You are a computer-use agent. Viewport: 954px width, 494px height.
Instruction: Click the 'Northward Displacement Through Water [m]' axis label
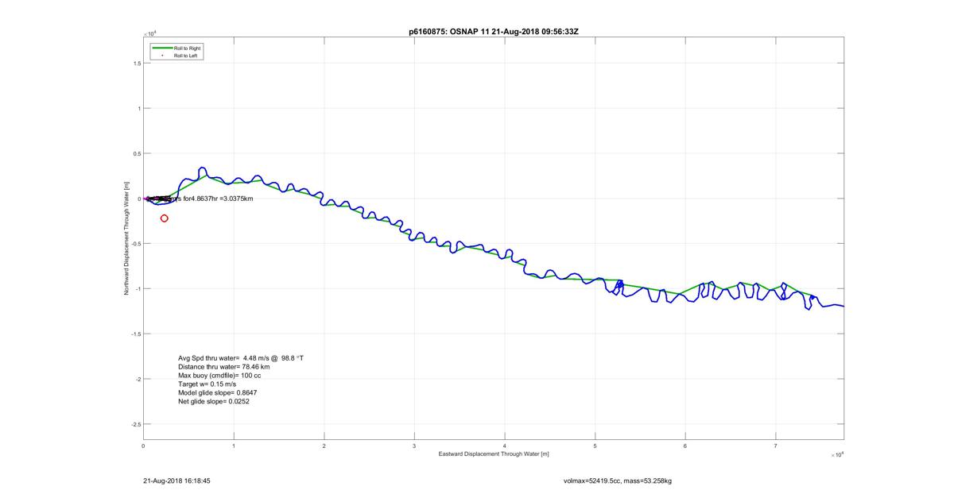pyautogui.click(x=126, y=239)
